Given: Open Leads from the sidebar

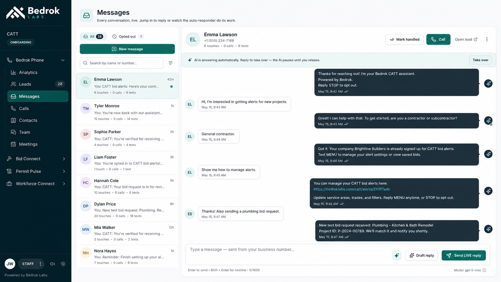Looking at the screenshot, I should (x=38, y=84).
